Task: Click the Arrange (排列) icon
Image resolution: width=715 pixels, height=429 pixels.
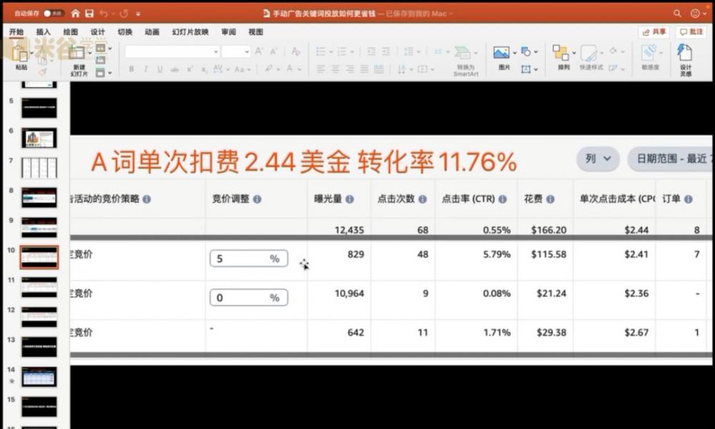Action: [x=561, y=52]
